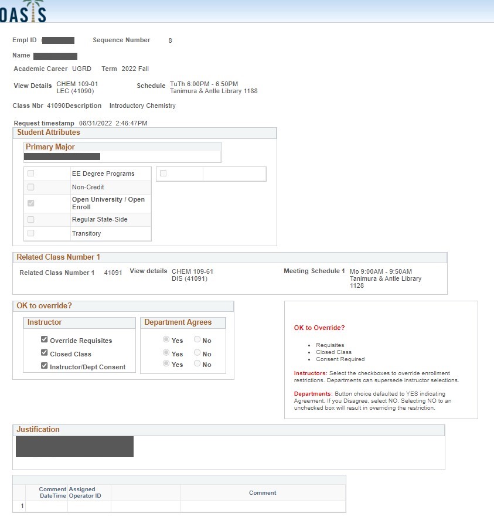The height and width of the screenshot is (517, 494).
Task: Enable the Regular State-Side checkbox
Action: pyautogui.click(x=30, y=219)
